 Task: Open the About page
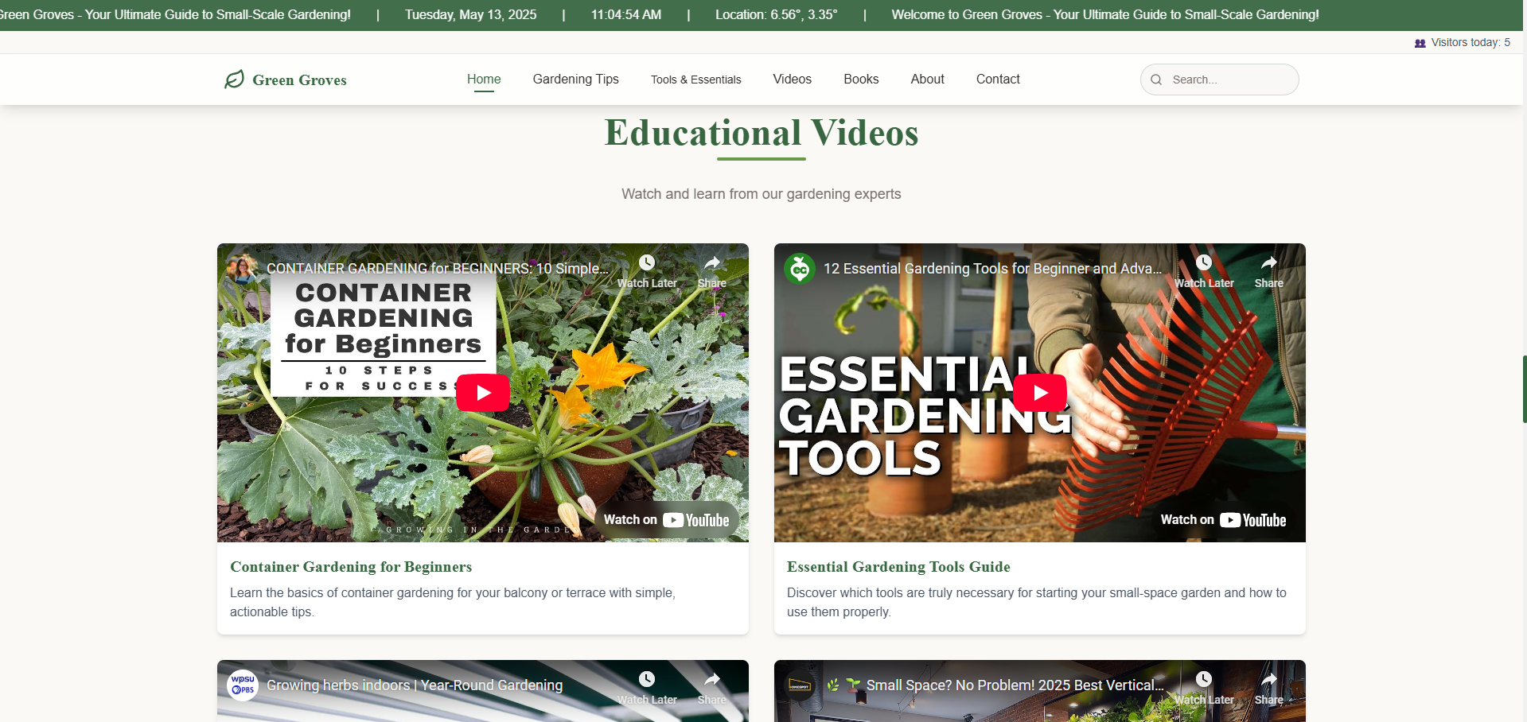click(x=926, y=79)
